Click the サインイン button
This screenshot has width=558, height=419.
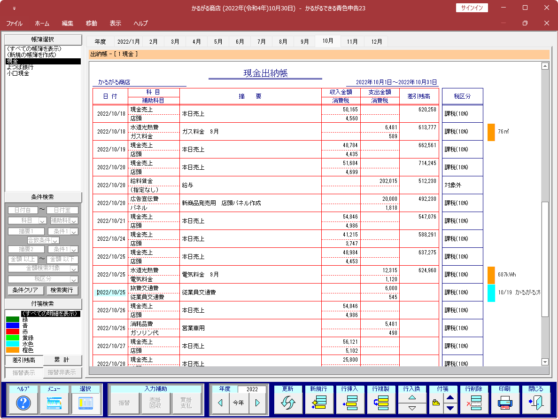coord(472,8)
